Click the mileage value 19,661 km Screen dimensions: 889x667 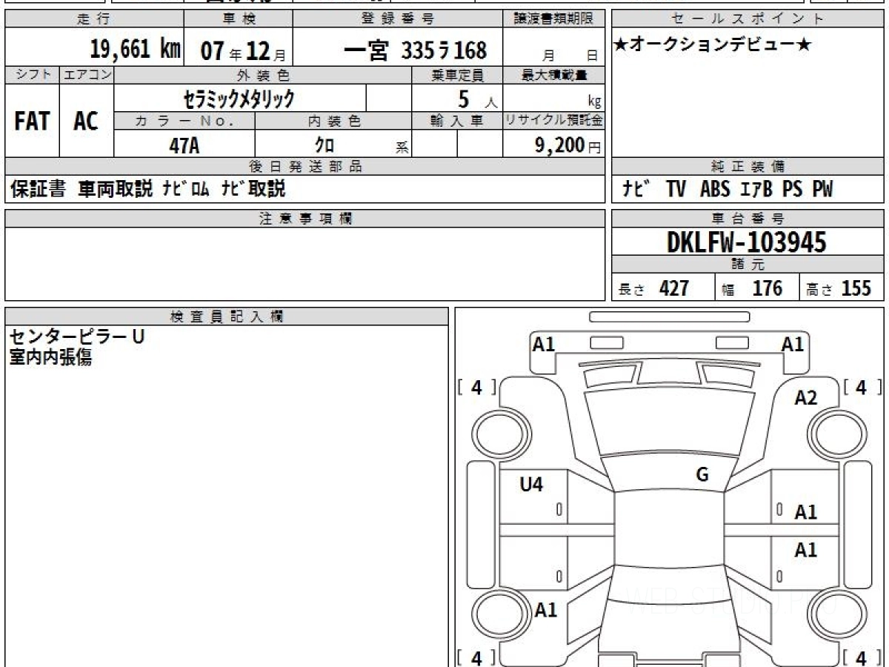tap(135, 50)
